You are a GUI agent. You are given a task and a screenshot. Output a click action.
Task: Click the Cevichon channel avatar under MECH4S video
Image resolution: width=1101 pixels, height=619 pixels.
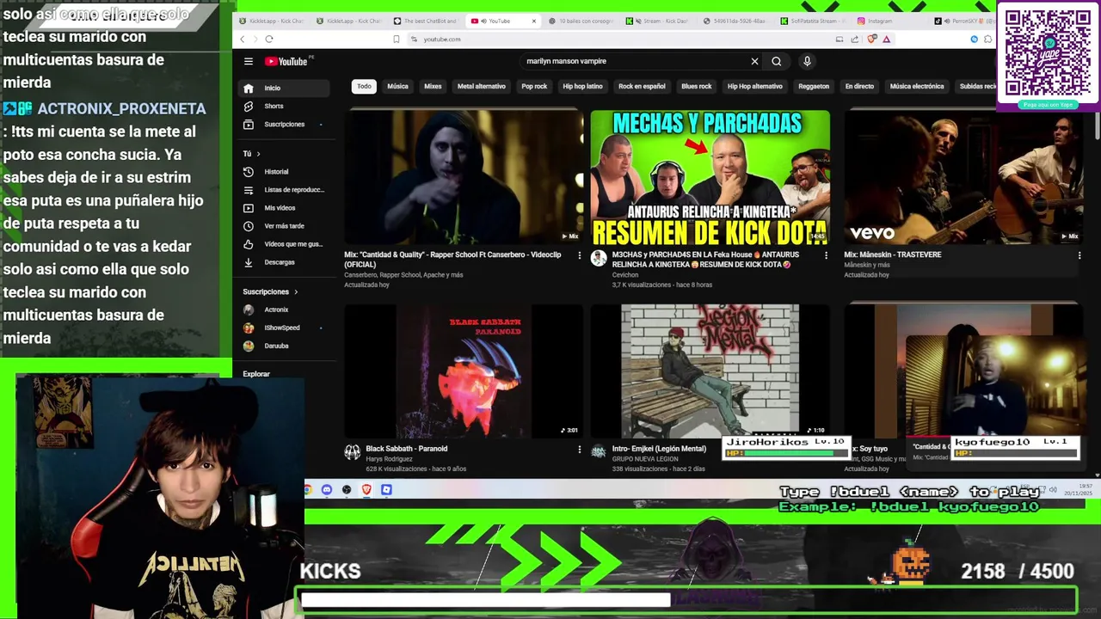pos(599,259)
